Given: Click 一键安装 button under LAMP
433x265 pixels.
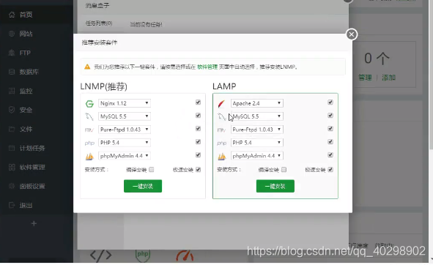Looking at the screenshot, I should [275, 186].
